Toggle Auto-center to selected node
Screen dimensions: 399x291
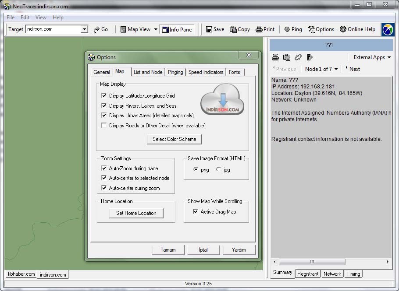coord(104,178)
